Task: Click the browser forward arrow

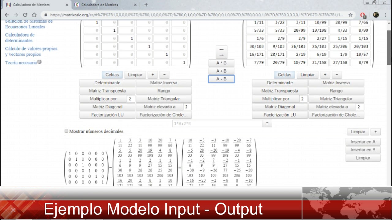Action: click(x=16, y=15)
